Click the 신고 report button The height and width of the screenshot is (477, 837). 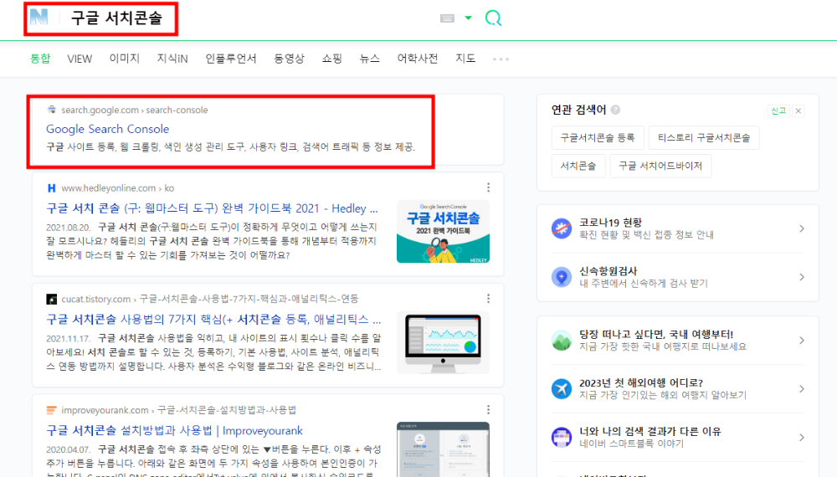coord(778,110)
